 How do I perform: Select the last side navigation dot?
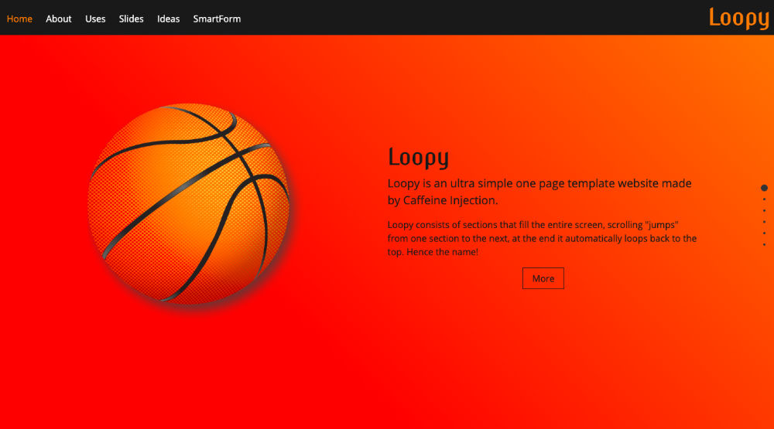point(764,244)
